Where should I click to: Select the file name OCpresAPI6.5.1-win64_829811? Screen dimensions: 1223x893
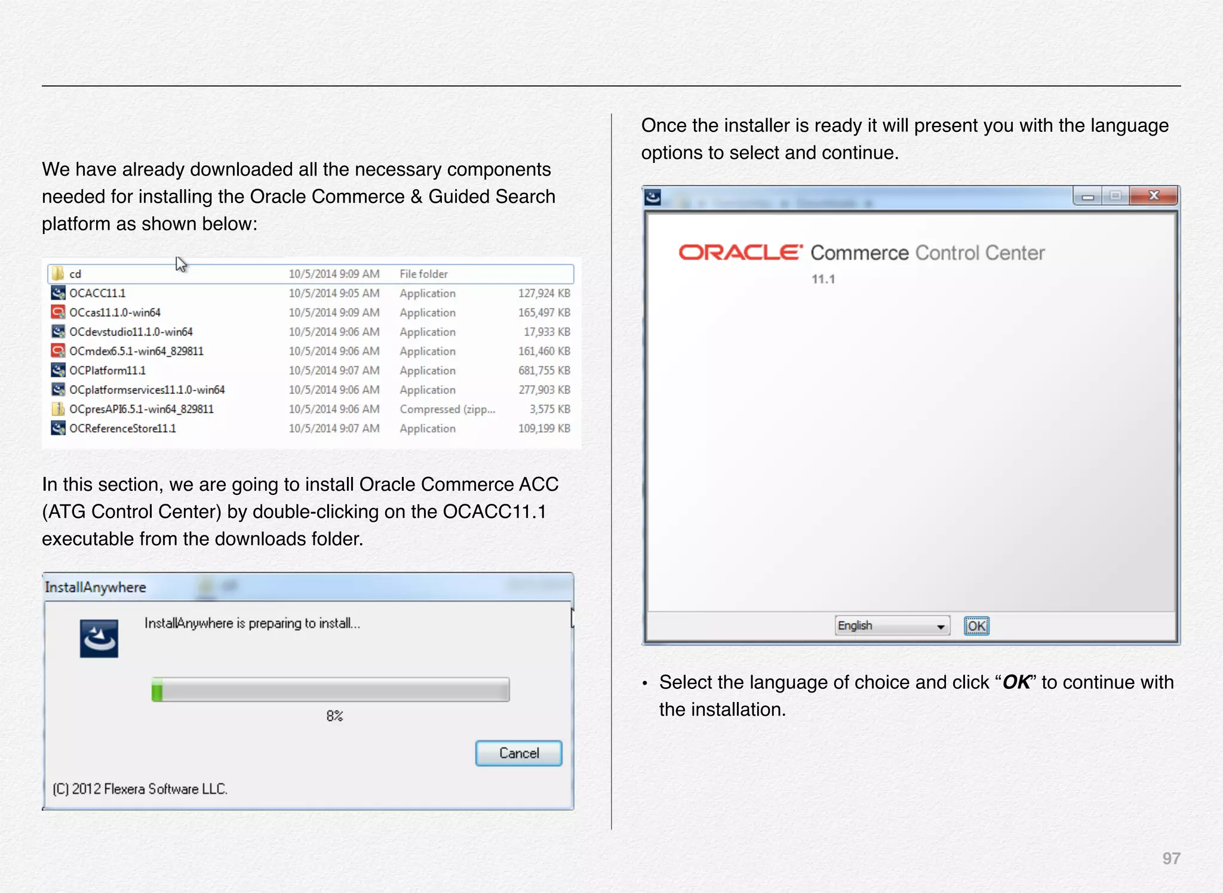coord(142,409)
